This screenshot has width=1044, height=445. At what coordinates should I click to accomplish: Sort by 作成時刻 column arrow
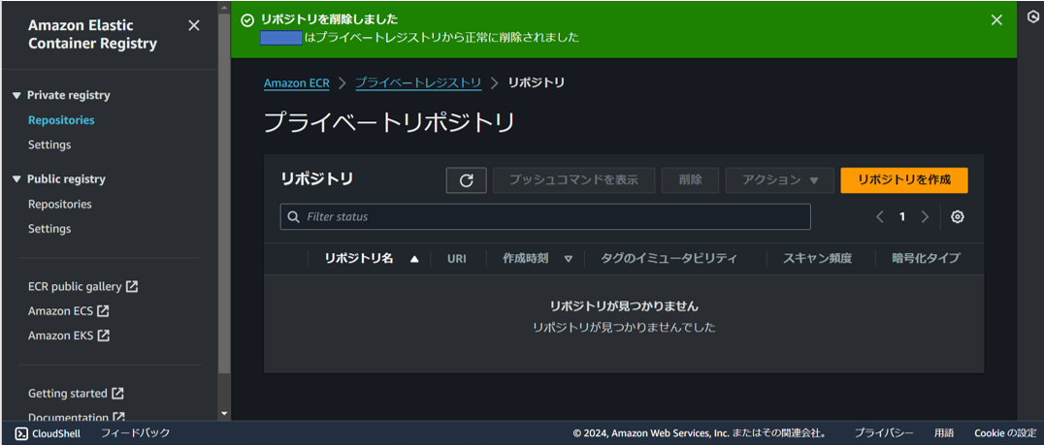[568, 260]
